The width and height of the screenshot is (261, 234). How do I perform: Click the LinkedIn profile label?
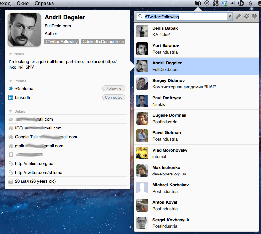[23, 97]
